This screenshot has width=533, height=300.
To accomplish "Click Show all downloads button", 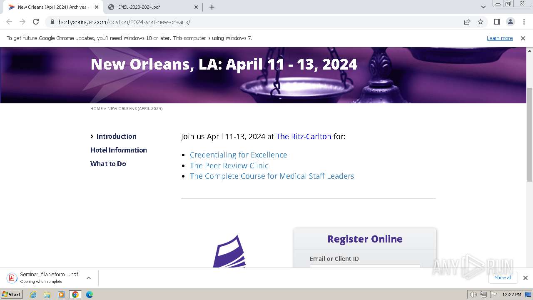I will (503, 277).
